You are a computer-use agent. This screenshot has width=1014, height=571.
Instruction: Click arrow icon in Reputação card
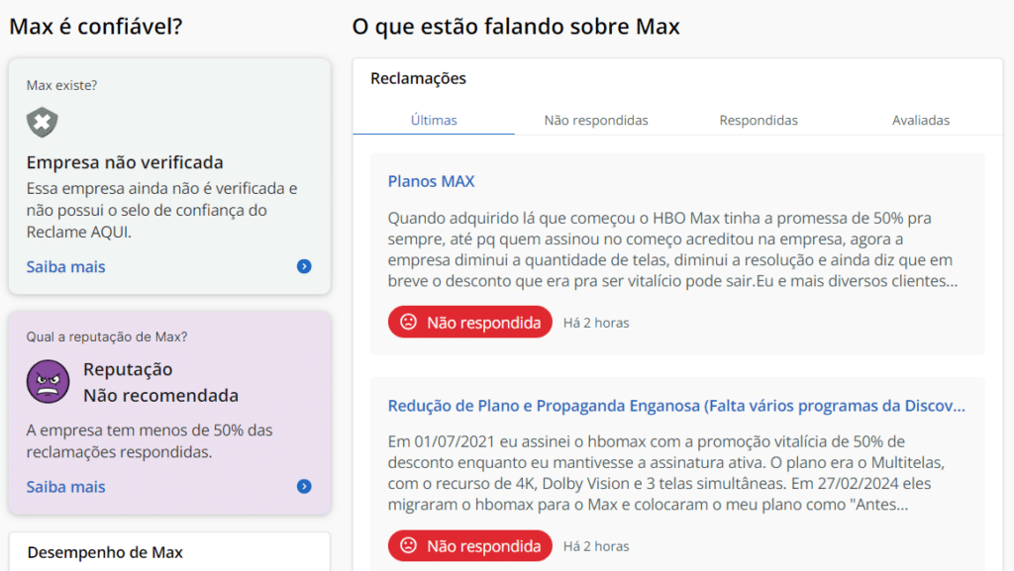pos(304,486)
